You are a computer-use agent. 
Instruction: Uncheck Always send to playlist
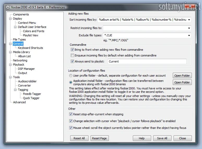pos(72,61)
